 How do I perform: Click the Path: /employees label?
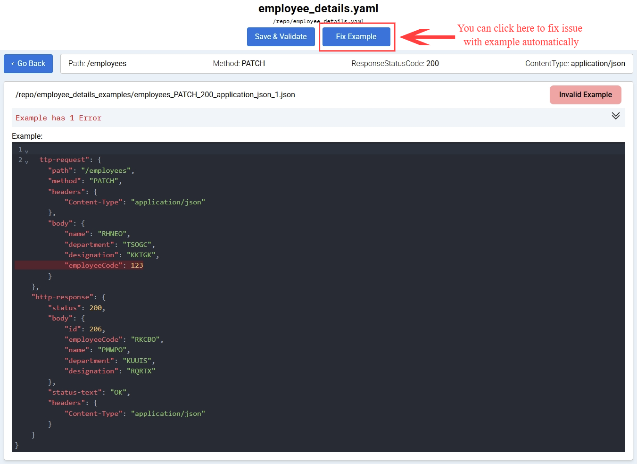pos(97,64)
